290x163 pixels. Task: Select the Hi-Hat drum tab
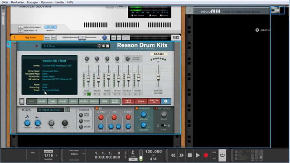point(63,101)
